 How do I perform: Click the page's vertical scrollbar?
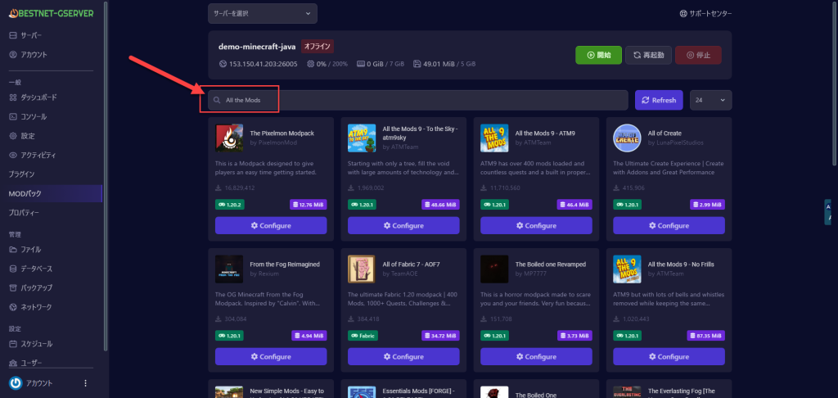(x=835, y=83)
